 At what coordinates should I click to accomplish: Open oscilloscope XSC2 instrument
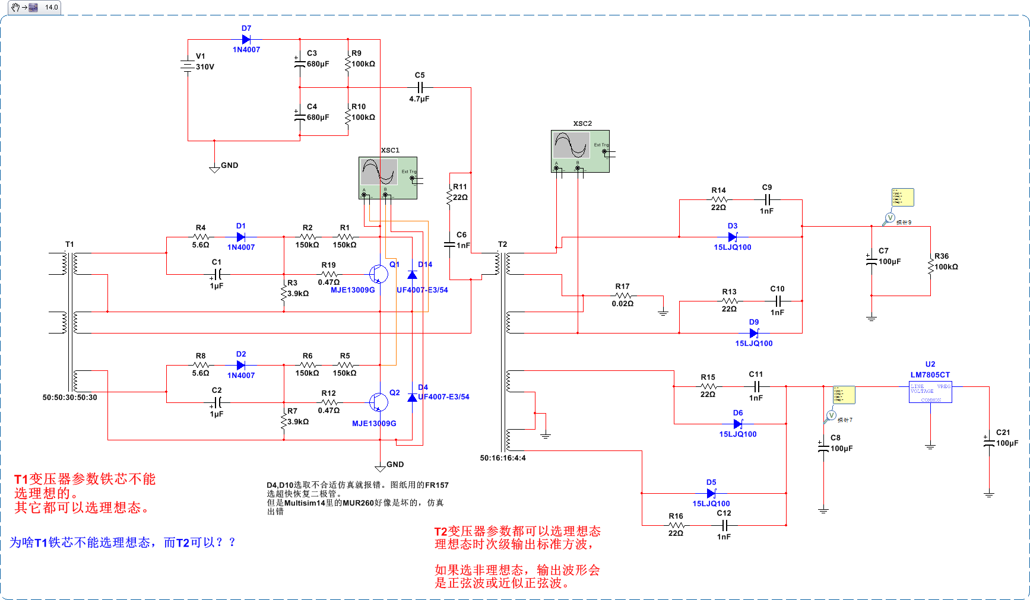[x=581, y=151]
